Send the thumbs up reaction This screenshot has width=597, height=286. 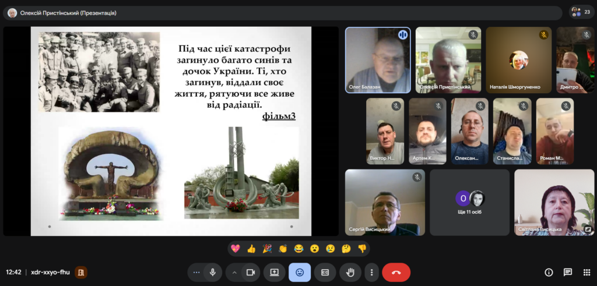point(251,249)
